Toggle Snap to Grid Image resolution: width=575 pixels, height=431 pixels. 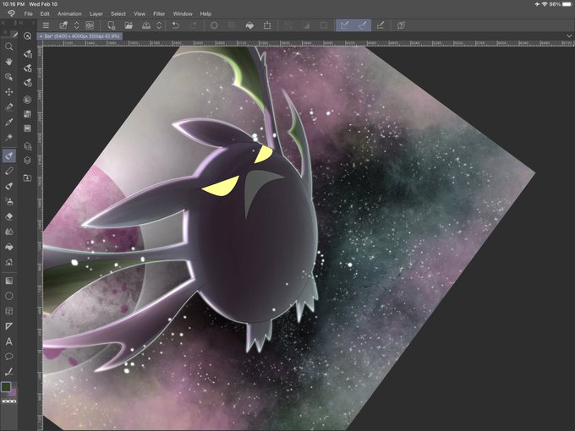point(381,25)
